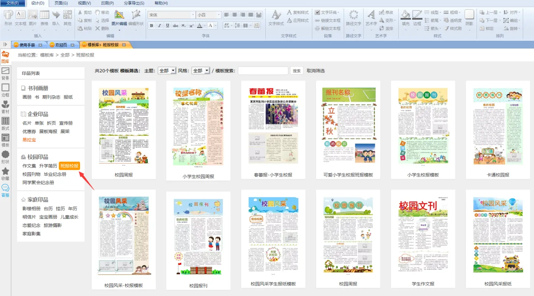The width and height of the screenshot is (534, 296).
Task: Switch to the 欢迎页 document tab
Action: click(61, 45)
